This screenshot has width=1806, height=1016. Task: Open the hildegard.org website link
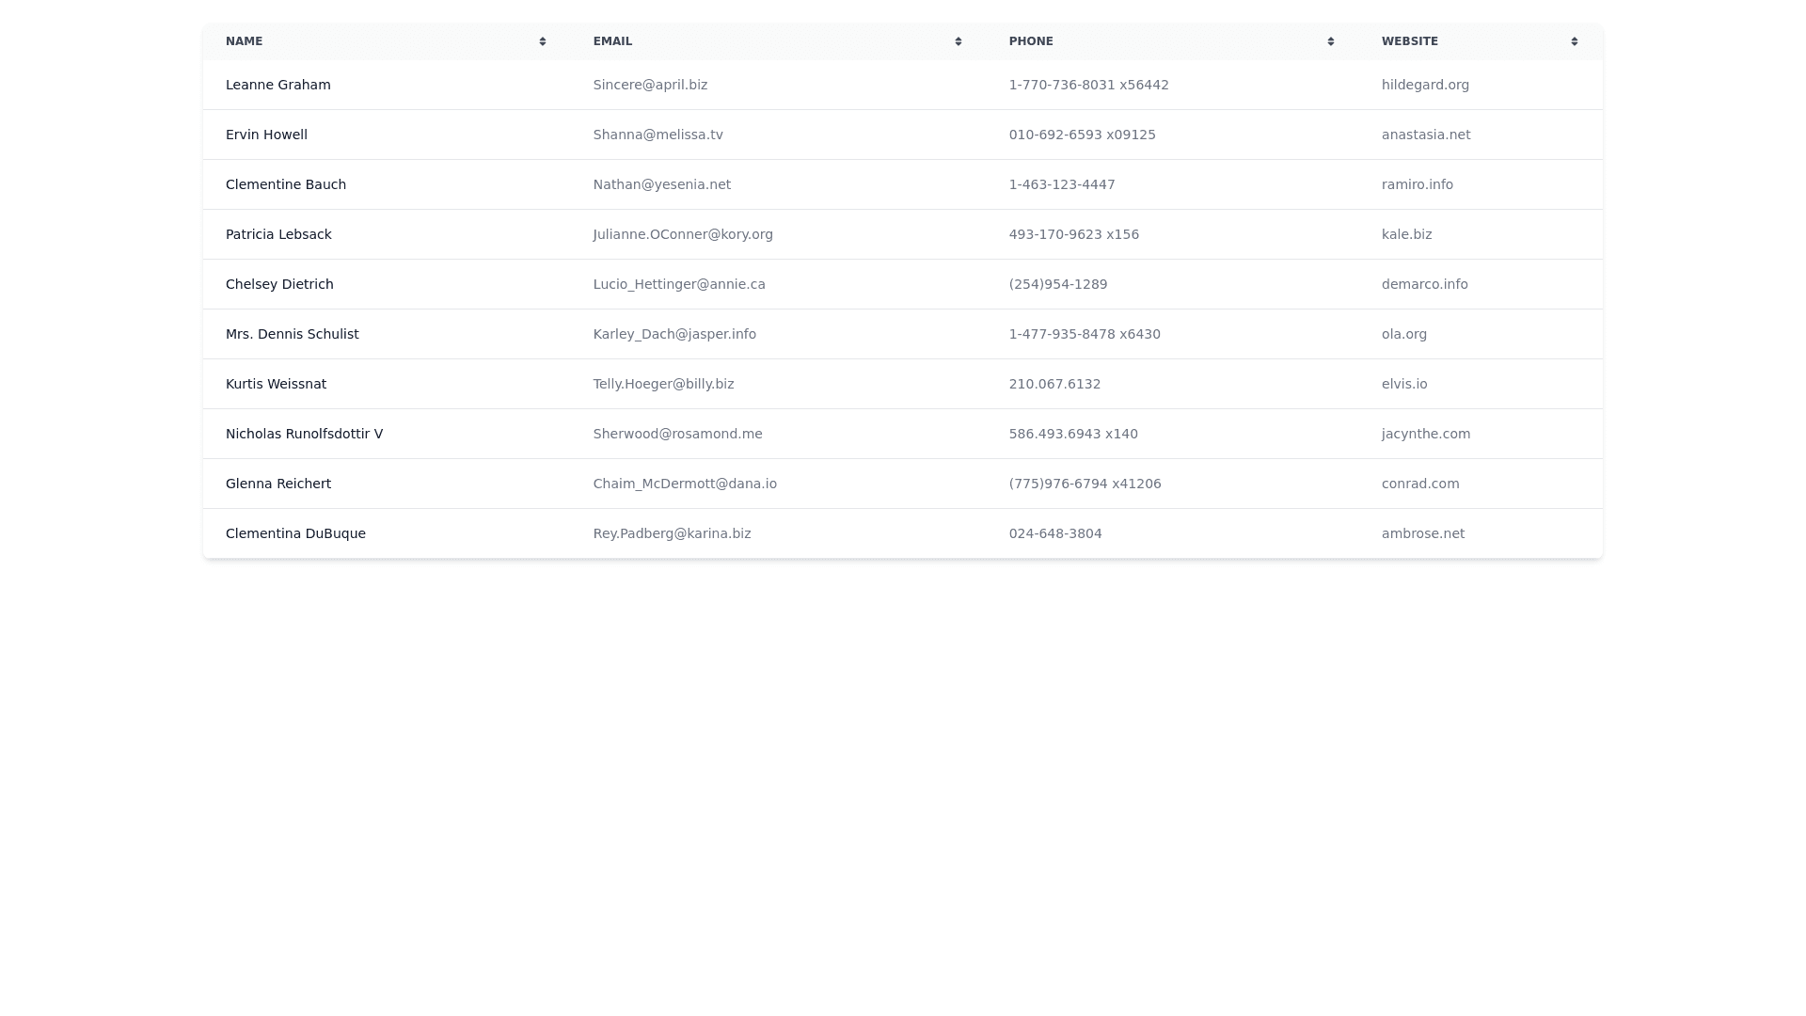tap(1425, 85)
